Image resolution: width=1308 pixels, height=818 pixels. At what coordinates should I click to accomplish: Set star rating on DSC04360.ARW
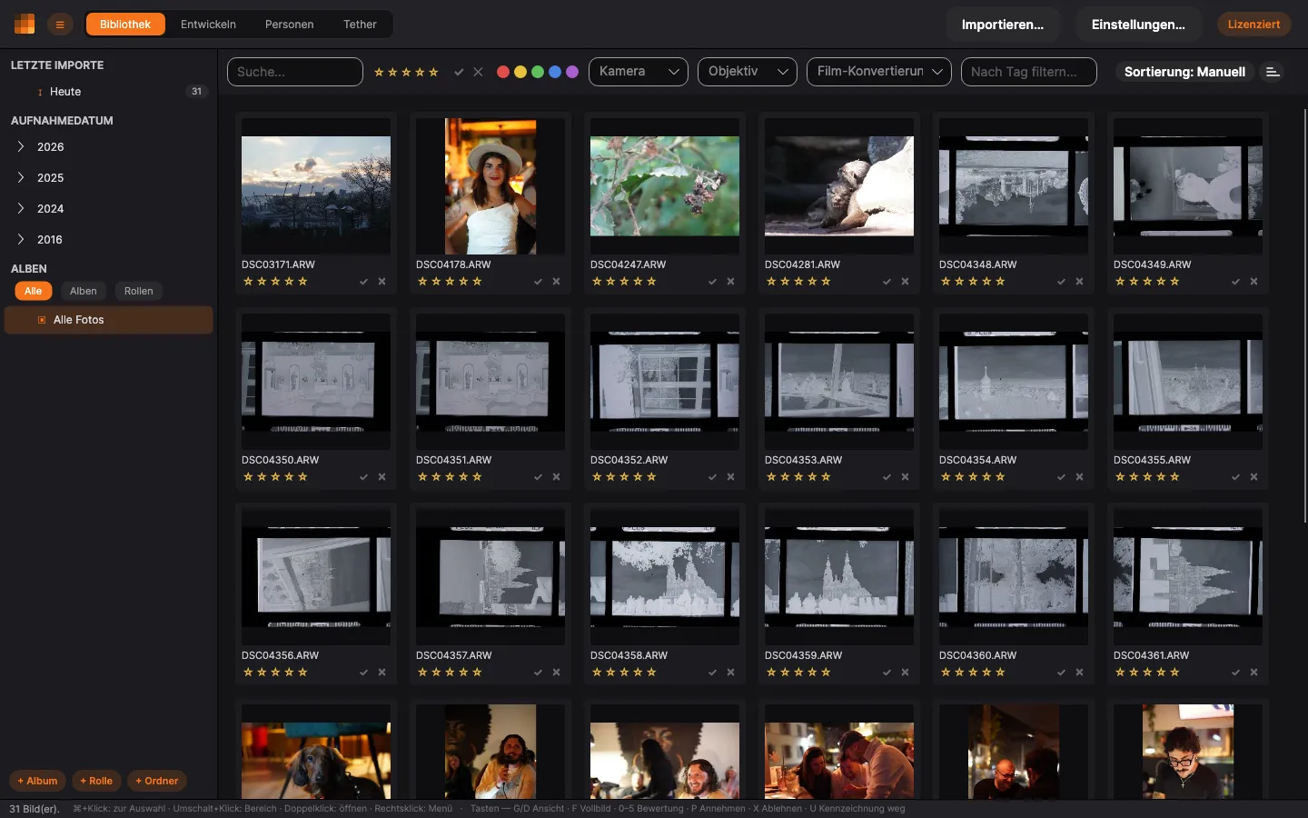(973, 673)
